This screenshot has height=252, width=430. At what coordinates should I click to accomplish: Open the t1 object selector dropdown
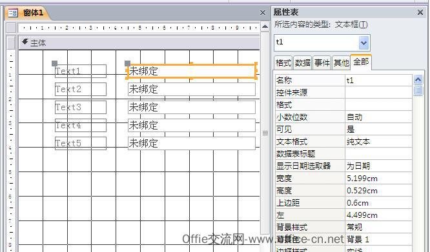364,43
